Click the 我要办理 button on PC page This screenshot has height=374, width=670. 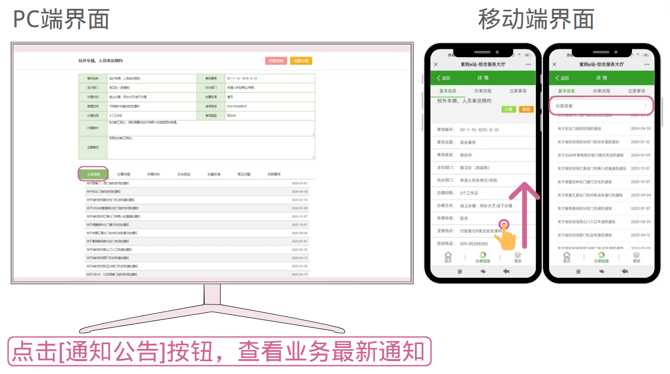(x=301, y=61)
